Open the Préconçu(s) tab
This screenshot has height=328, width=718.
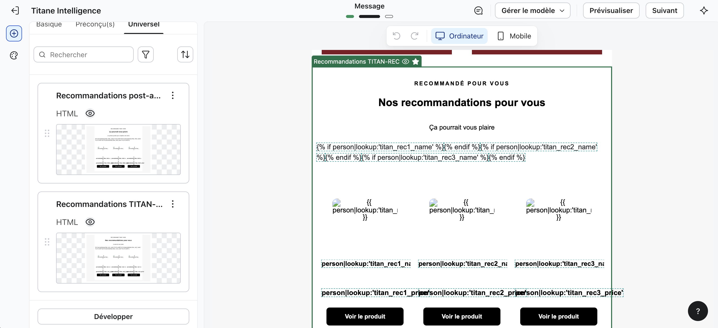click(95, 25)
